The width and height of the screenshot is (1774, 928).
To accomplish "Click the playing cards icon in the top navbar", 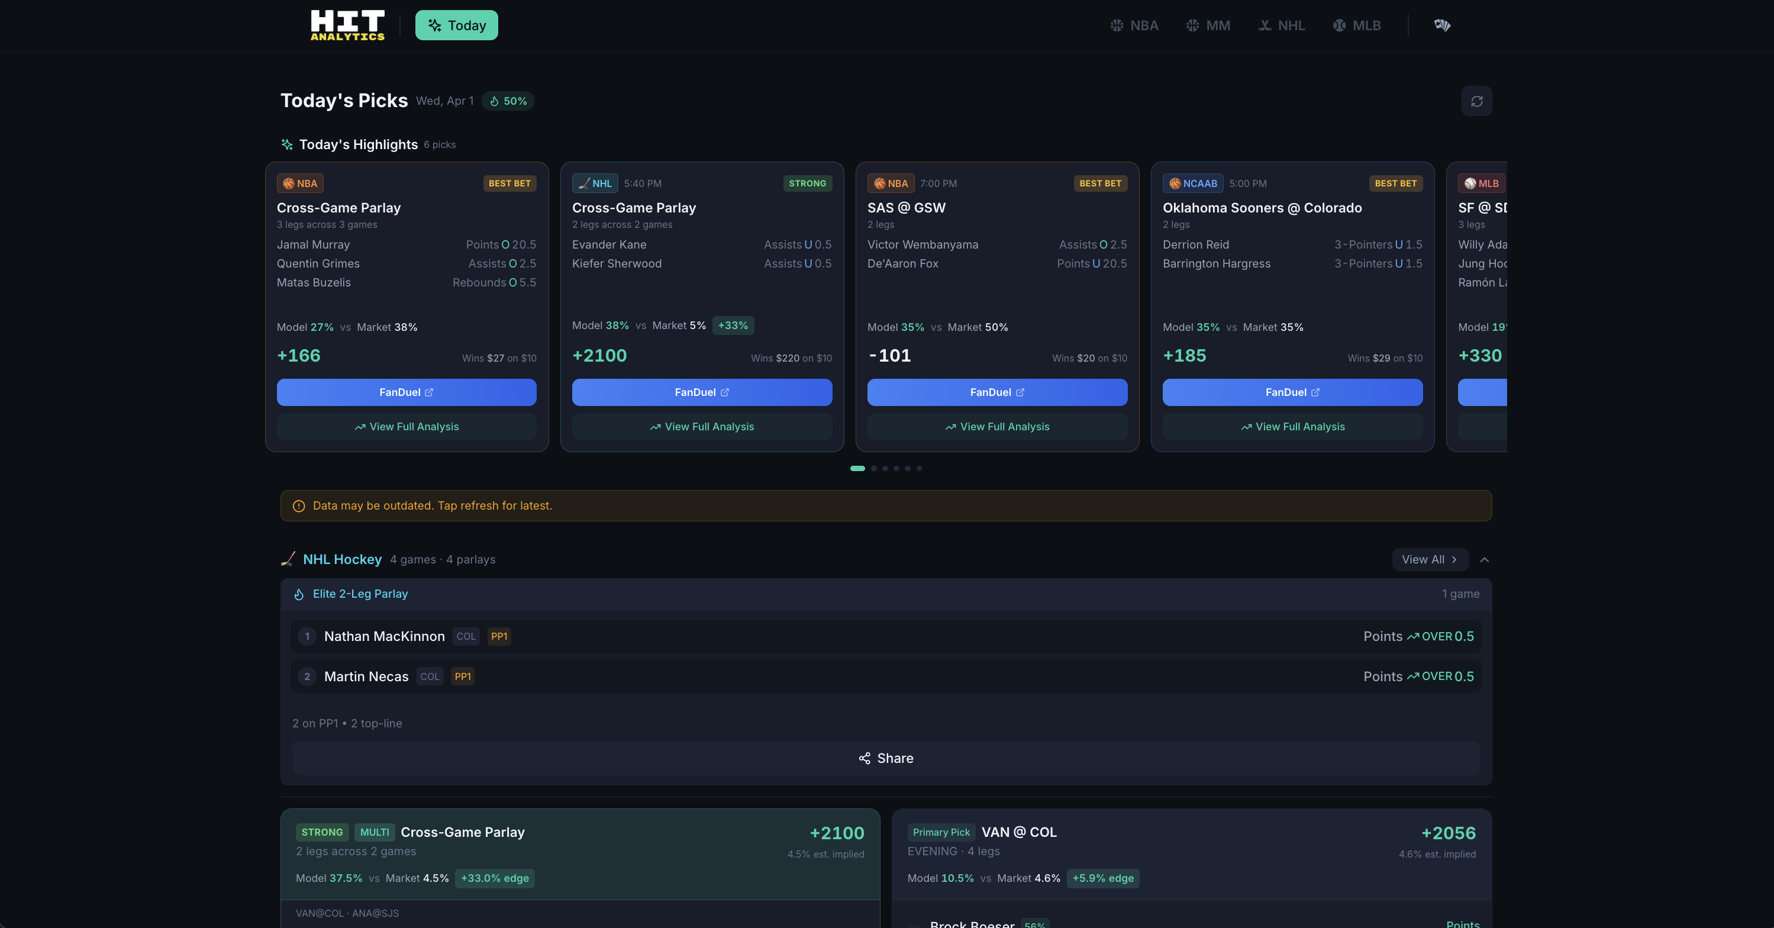I will pyautogui.click(x=1443, y=25).
